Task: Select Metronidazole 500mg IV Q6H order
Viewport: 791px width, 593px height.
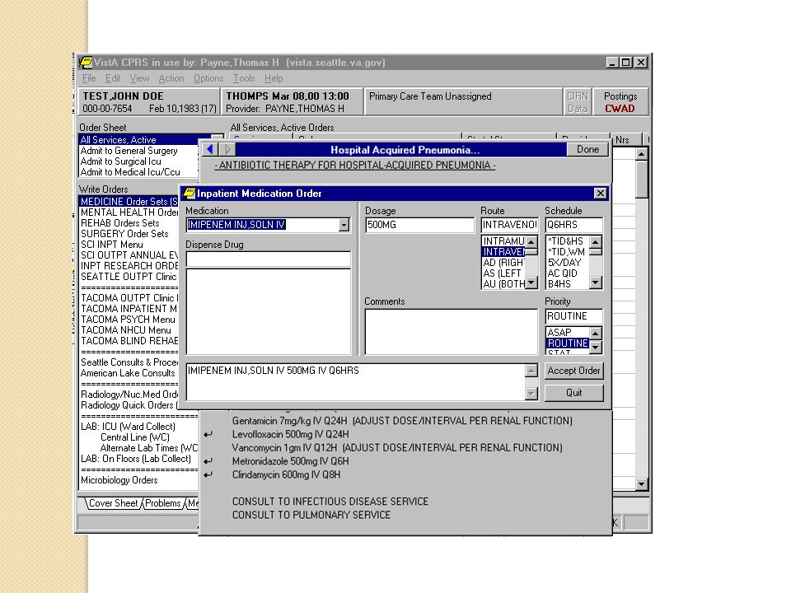Action: click(291, 461)
